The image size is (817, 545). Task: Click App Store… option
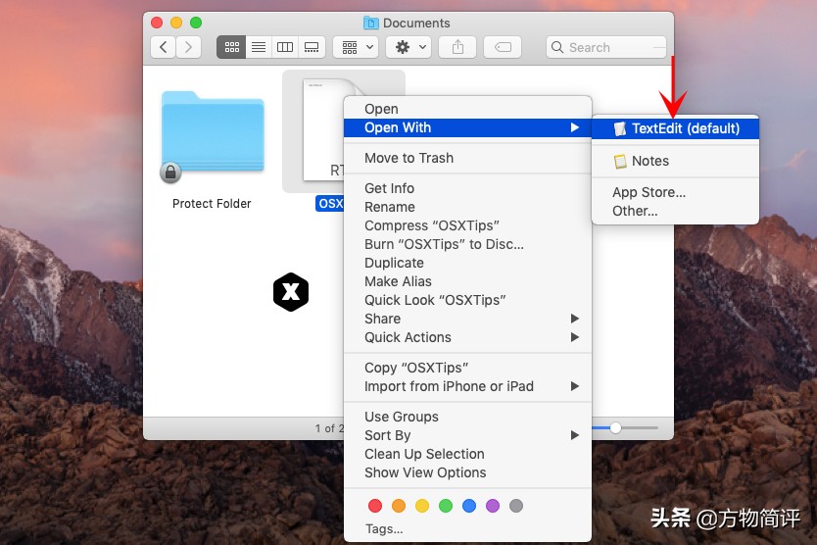pyautogui.click(x=649, y=192)
